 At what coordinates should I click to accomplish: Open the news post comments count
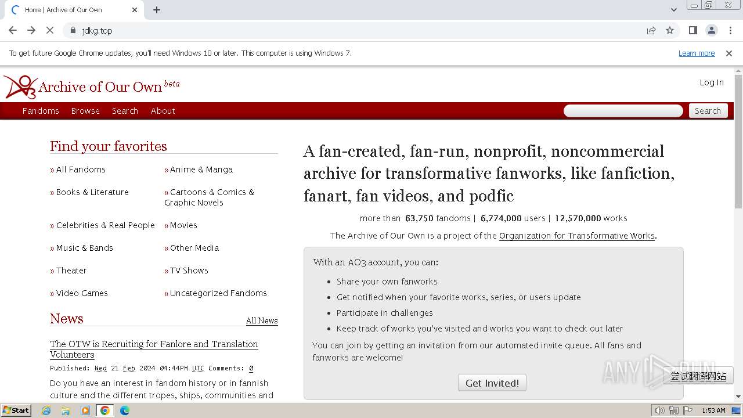(x=251, y=368)
